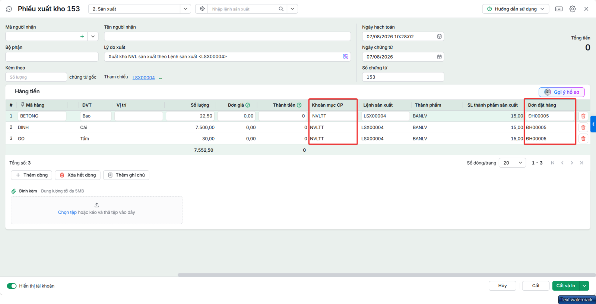Click the horizontal scrollbar at bottom
The width and height of the screenshot is (596, 304).
pos(386,275)
